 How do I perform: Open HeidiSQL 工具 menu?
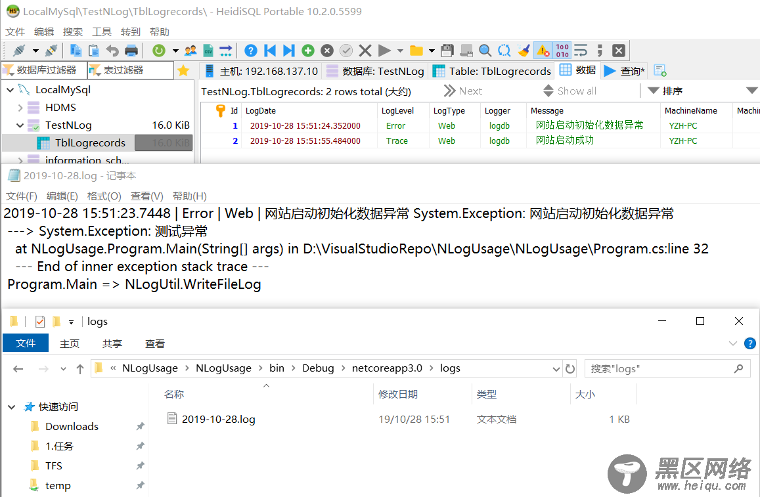coord(102,32)
